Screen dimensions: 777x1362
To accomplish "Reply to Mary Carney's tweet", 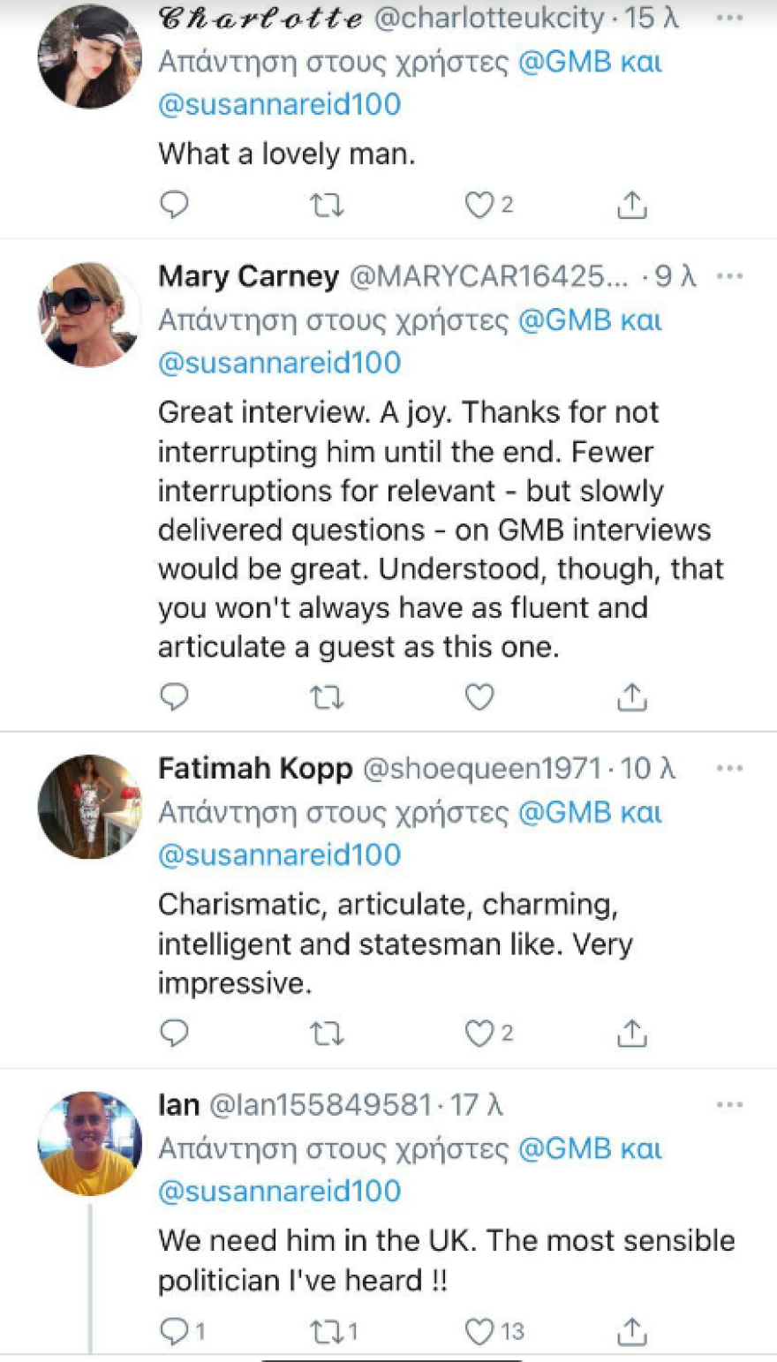I will 174,697.
